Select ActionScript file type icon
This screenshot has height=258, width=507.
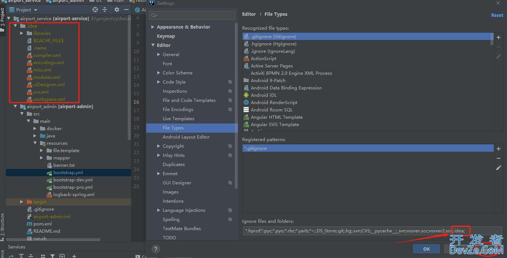pos(246,59)
